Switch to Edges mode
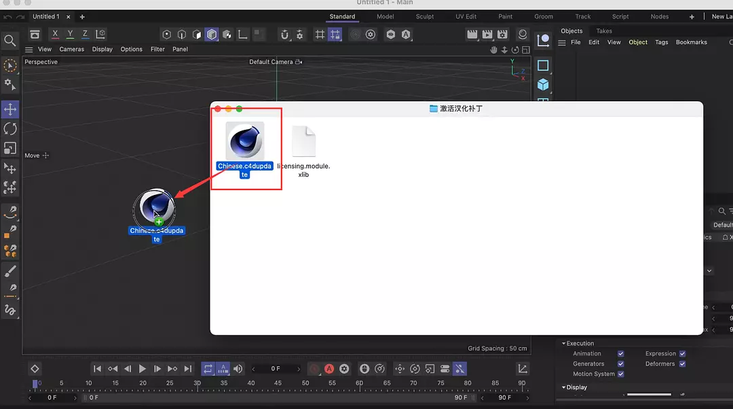Image resolution: width=733 pixels, height=409 pixels. pos(182,35)
